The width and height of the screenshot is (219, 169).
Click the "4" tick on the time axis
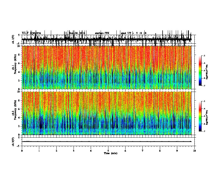click(91, 151)
